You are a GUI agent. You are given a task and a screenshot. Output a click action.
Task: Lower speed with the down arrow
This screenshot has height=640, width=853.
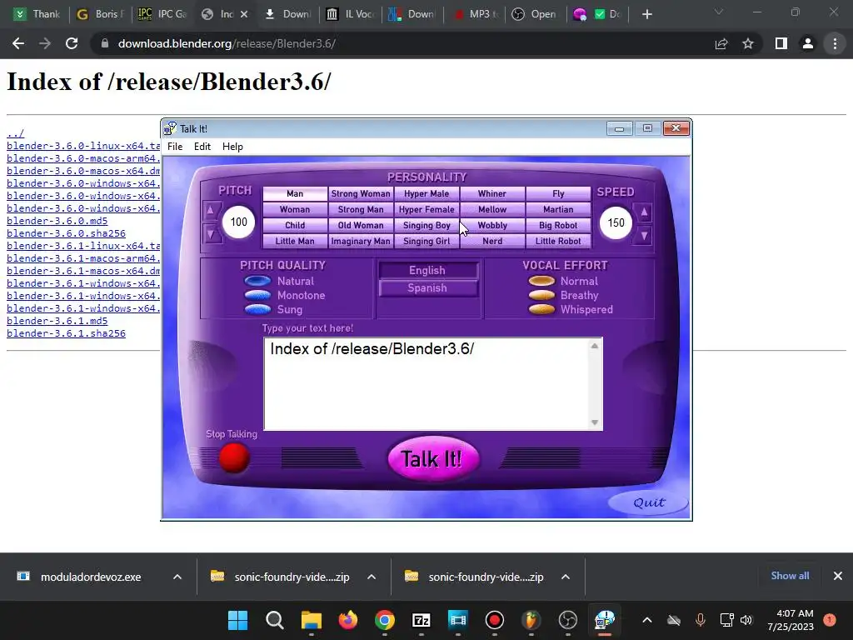click(x=644, y=236)
